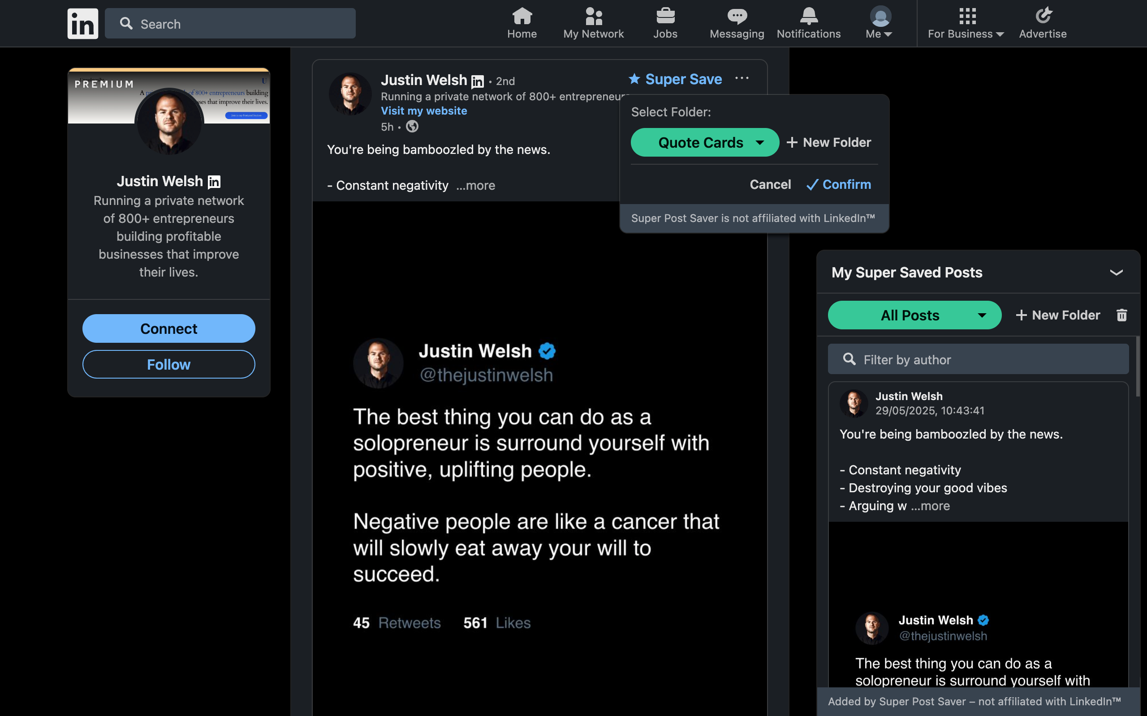Click the Messaging speech bubble icon
1147x716 pixels.
click(737, 16)
